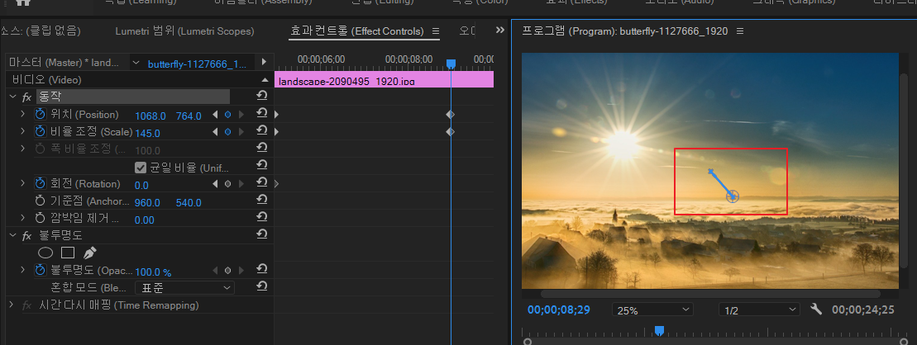Image resolution: width=917 pixels, height=345 pixels.
Task: Go to previous Position keyframe
Action: pyautogui.click(x=215, y=115)
